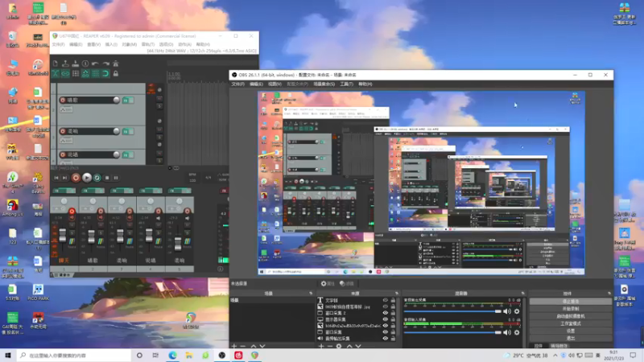This screenshot has height=362, width=644.
Task: Open OBS 帮助(H) menu
Action: click(365, 84)
